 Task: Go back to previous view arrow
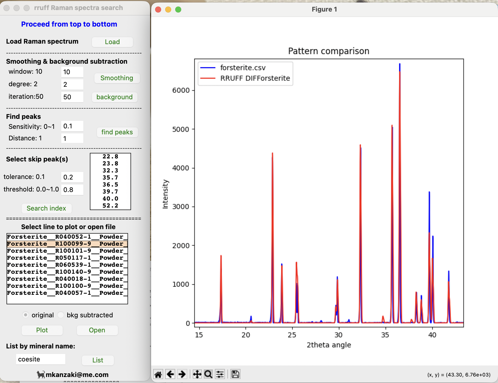pyautogui.click(x=170, y=374)
